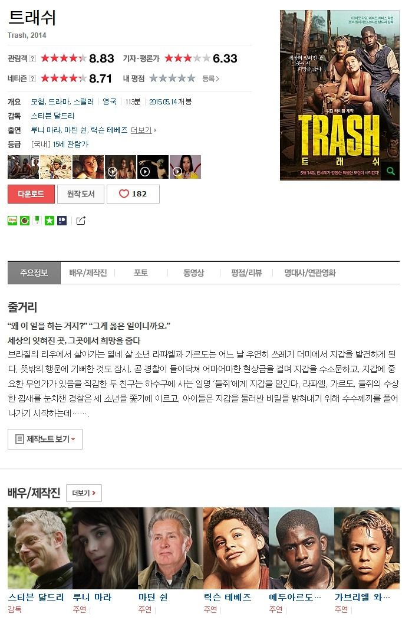Expand the cast list with 더보기 next to 럭슨 테베즈
402x620 pixels.
click(143, 130)
